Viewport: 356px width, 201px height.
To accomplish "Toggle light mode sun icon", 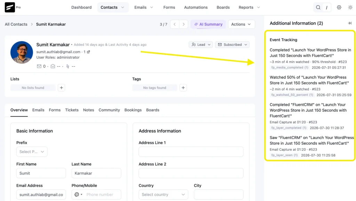I will click(350, 7).
